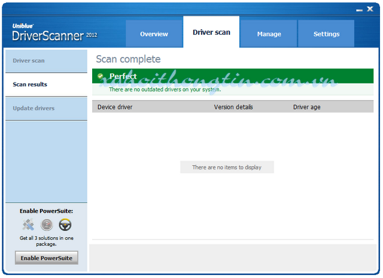
Task: Choose Update drivers in the sidebar
Action: 46,108
